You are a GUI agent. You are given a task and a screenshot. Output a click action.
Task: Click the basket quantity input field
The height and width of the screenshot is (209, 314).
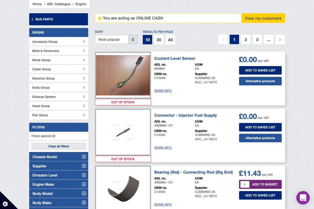point(245,184)
